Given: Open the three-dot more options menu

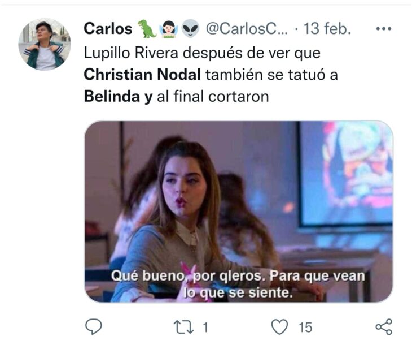Looking at the screenshot, I should [384, 28].
